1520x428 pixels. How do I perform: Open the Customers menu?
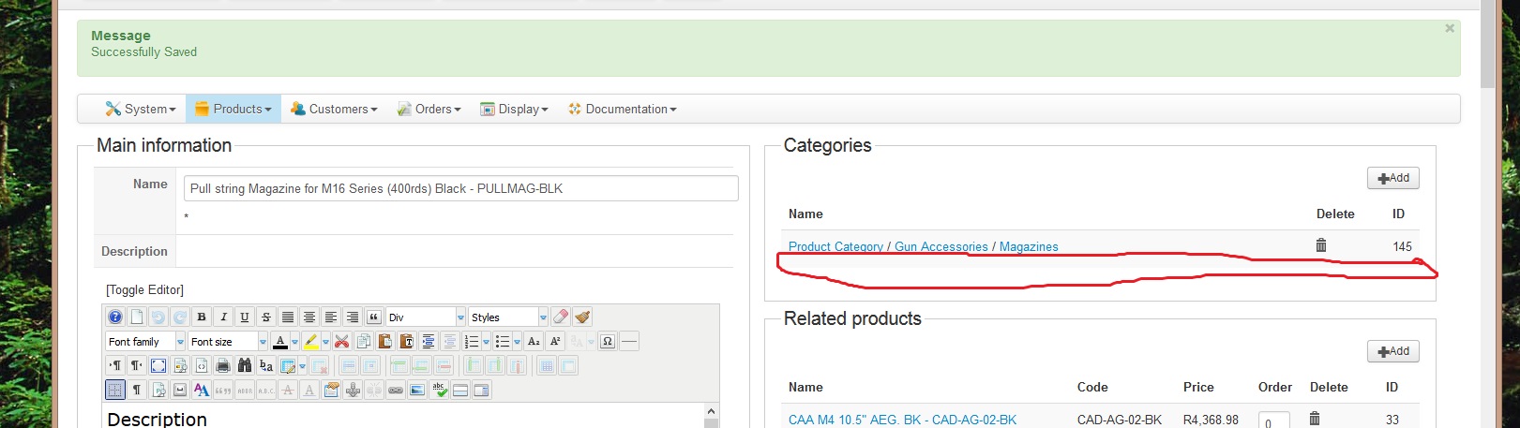pyautogui.click(x=334, y=109)
